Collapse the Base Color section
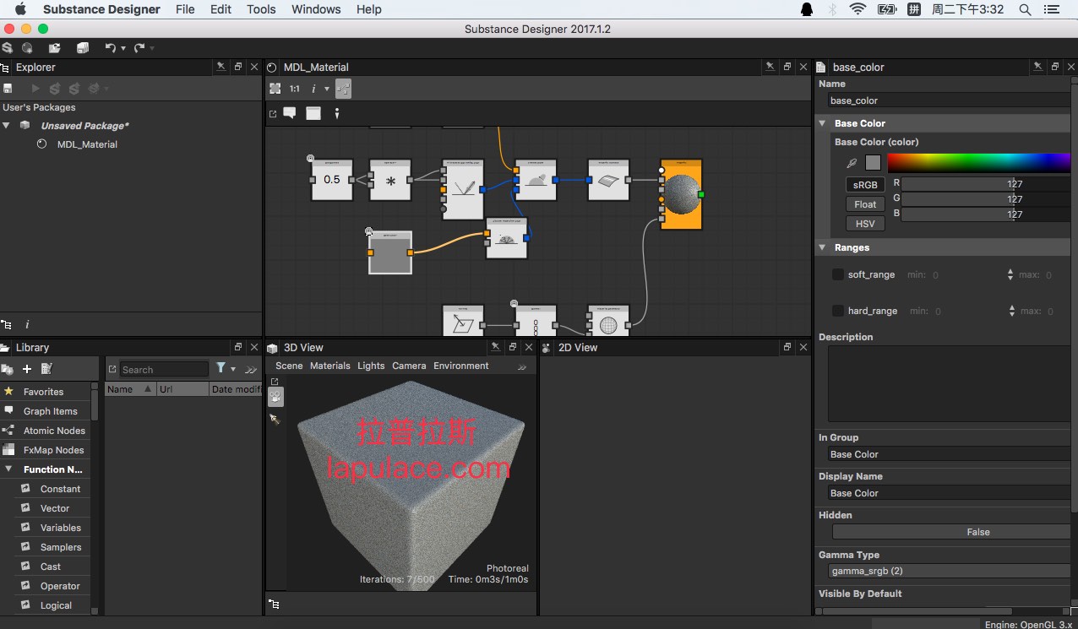1078x629 pixels. click(823, 123)
